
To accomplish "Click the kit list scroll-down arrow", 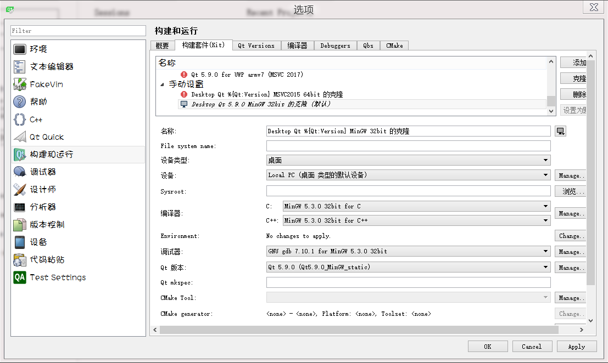I will pyautogui.click(x=551, y=111).
